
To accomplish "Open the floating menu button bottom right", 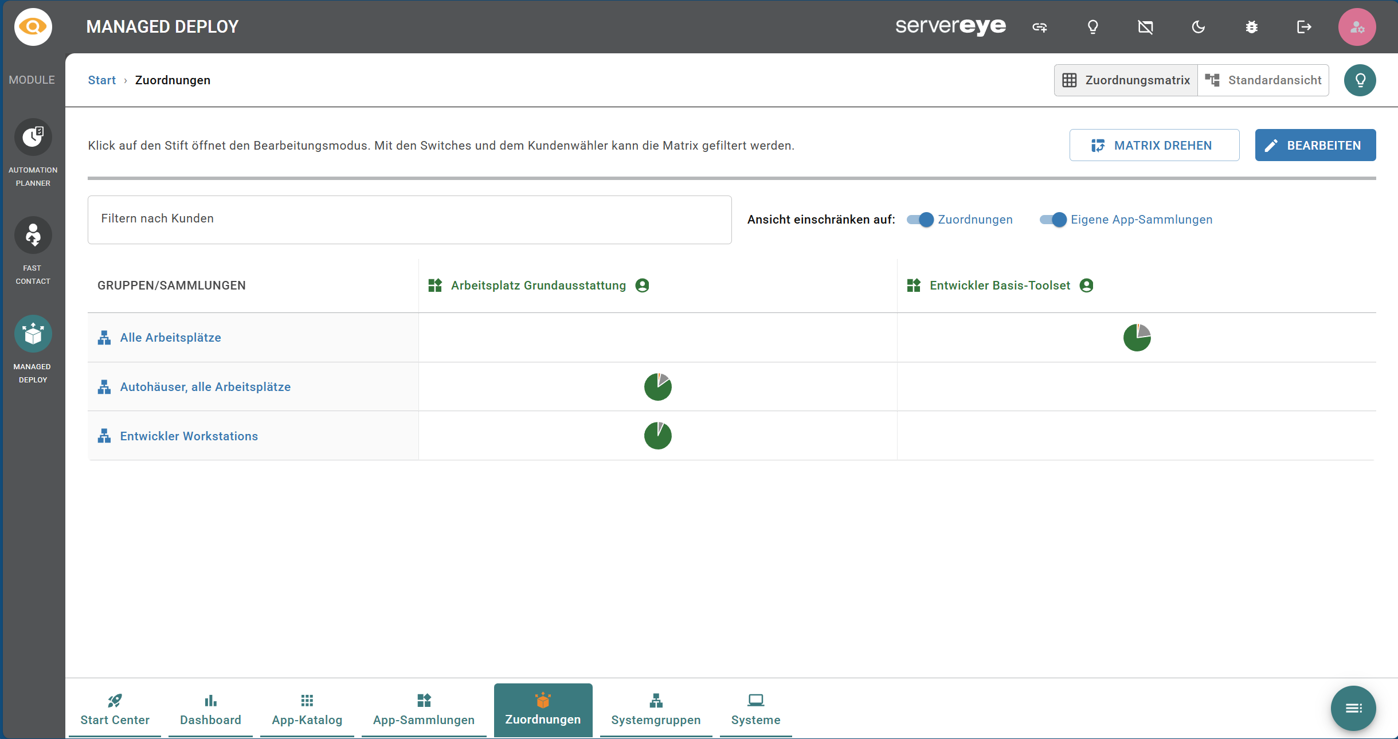I will [x=1353, y=708].
